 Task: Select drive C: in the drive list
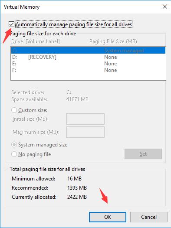click(88, 51)
